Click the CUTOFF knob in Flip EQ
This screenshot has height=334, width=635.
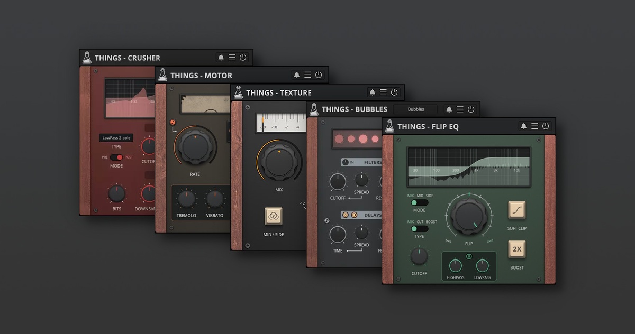pos(419,256)
